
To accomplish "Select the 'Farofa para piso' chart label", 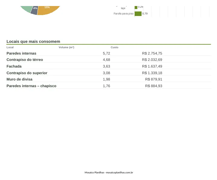I will coord(123,14).
